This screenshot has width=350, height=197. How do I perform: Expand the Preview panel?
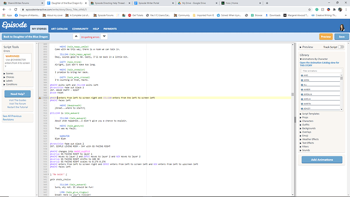306,47
